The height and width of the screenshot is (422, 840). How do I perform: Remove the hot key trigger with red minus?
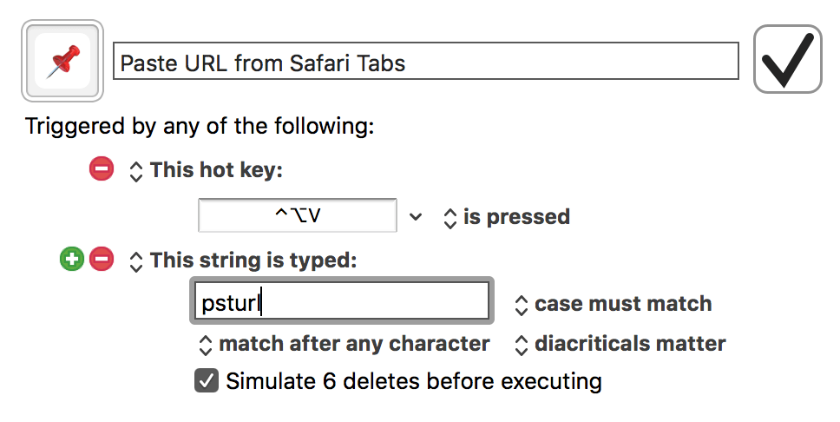click(x=102, y=169)
